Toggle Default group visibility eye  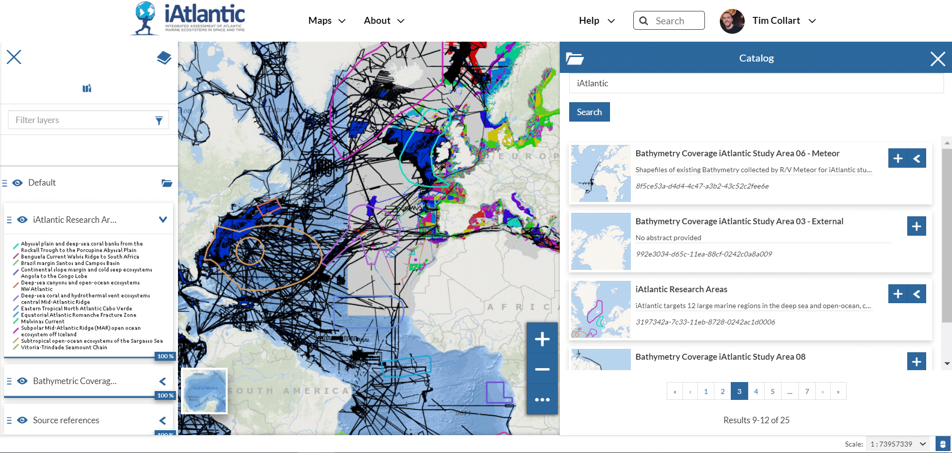(x=17, y=183)
